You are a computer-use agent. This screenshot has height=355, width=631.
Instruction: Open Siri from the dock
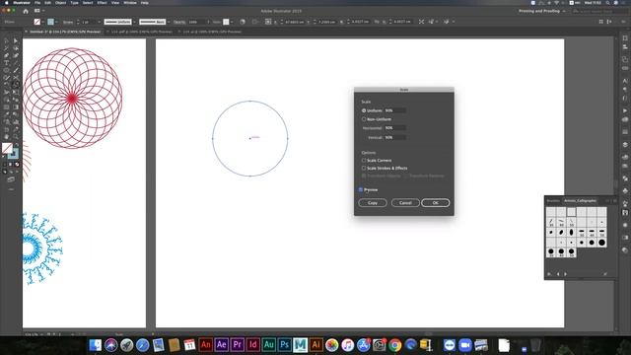pyautogui.click(x=111, y=345)
